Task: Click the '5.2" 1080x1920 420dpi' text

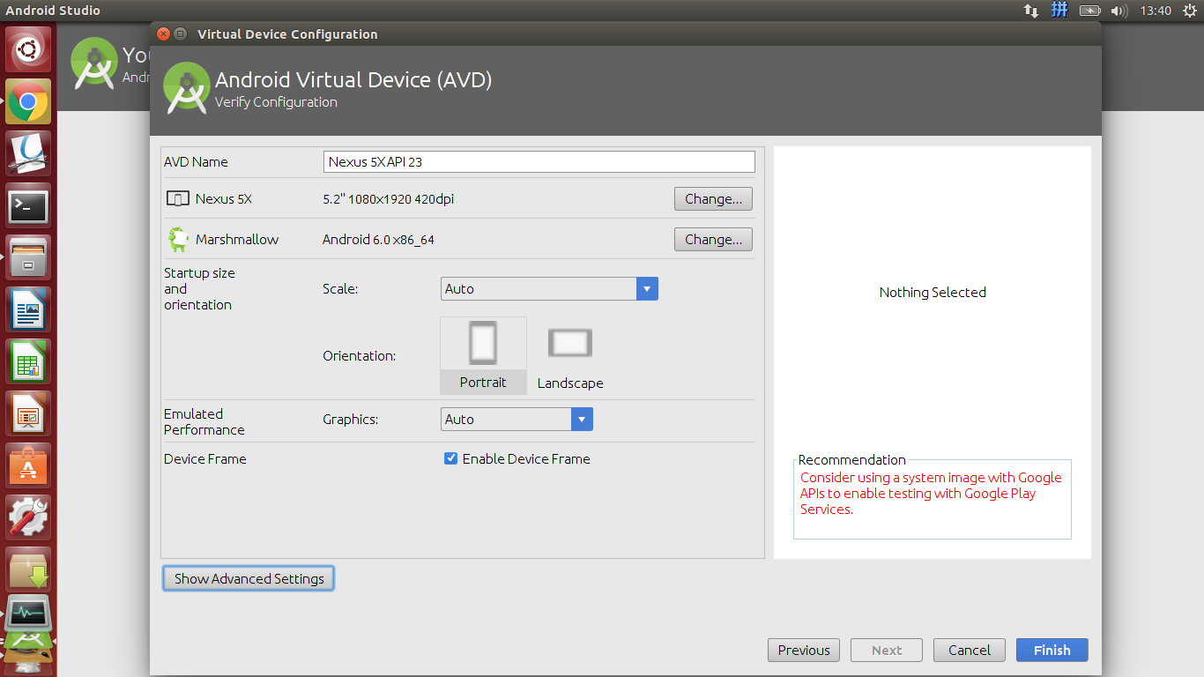Action: (389, 199)
